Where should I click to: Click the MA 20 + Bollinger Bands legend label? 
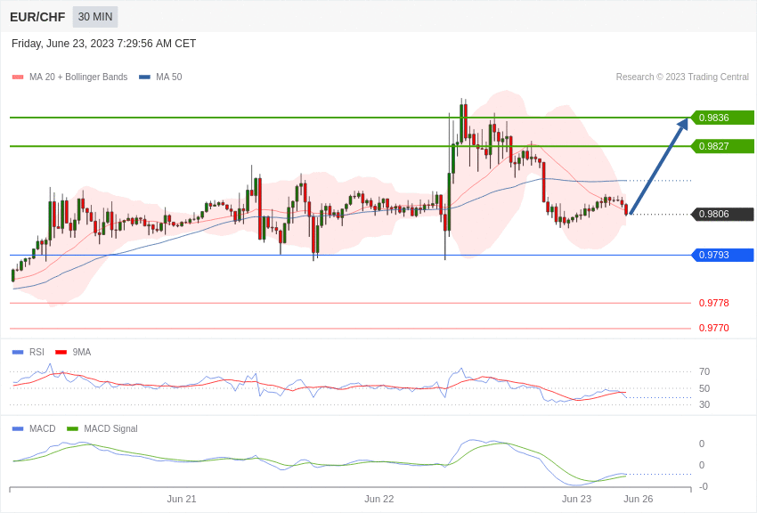[x=78, y=77]
